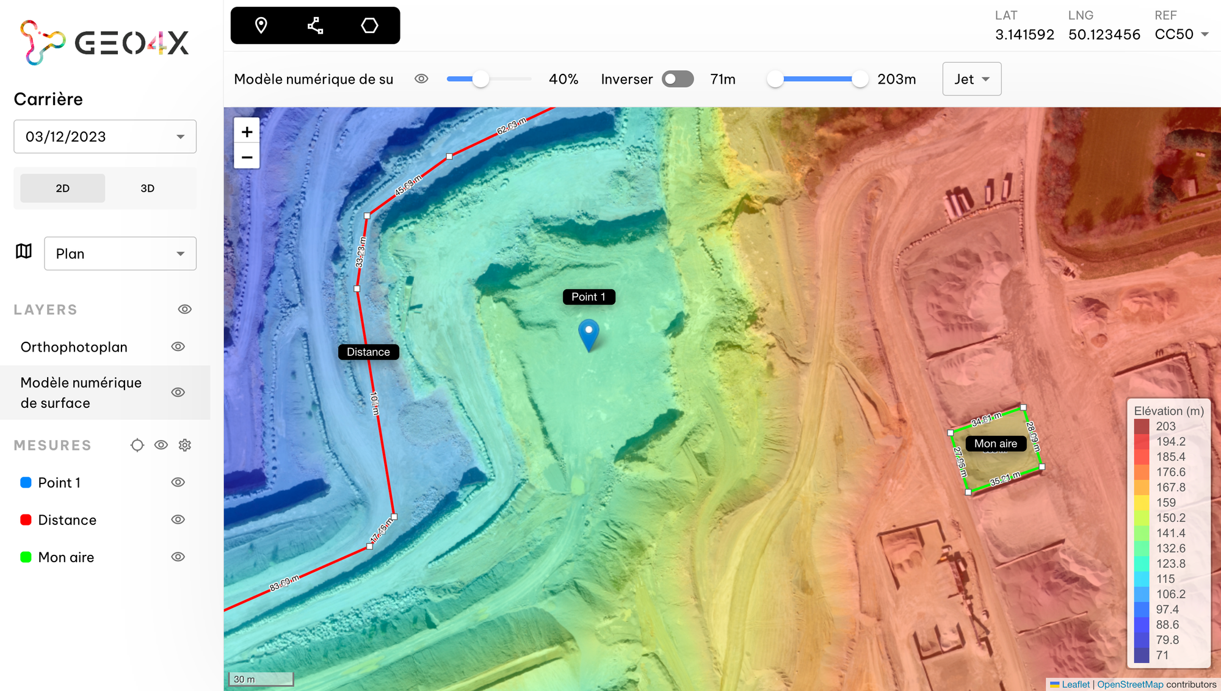This screenshot has width=1221, height=691.
Task: Click the GEO4X logo
Action: click(103, 41)
